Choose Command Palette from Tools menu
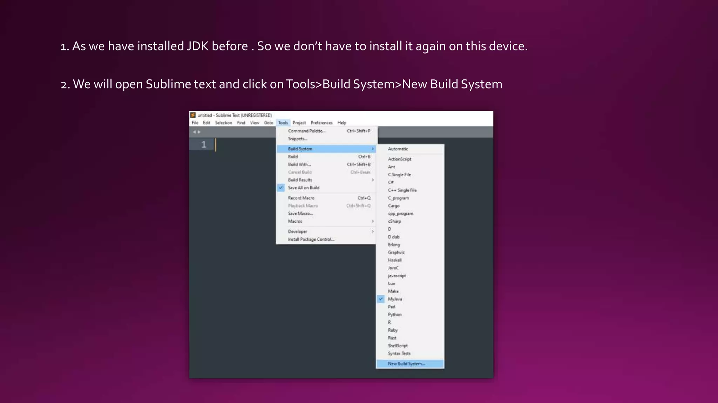The height and width of the screenshot is (403, 718). click(326, 131)
